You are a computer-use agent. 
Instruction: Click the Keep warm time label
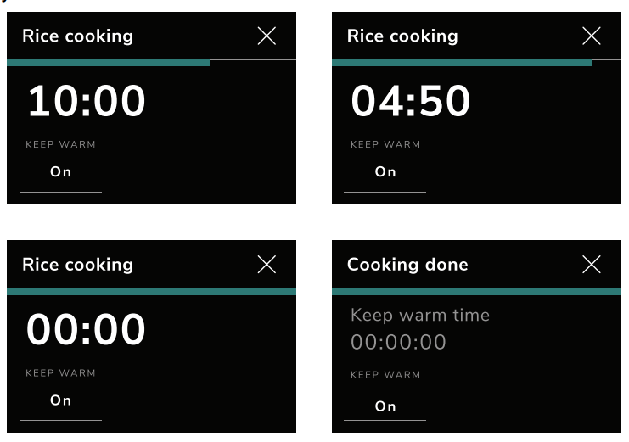pyautogui.click(x=420, y=316)
